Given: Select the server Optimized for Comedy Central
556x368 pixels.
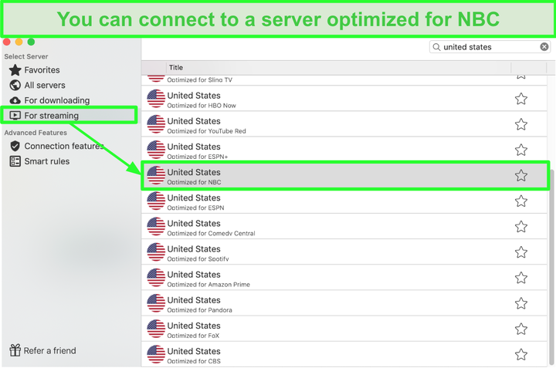Looking at the screenshot, I should coord(344,227).
